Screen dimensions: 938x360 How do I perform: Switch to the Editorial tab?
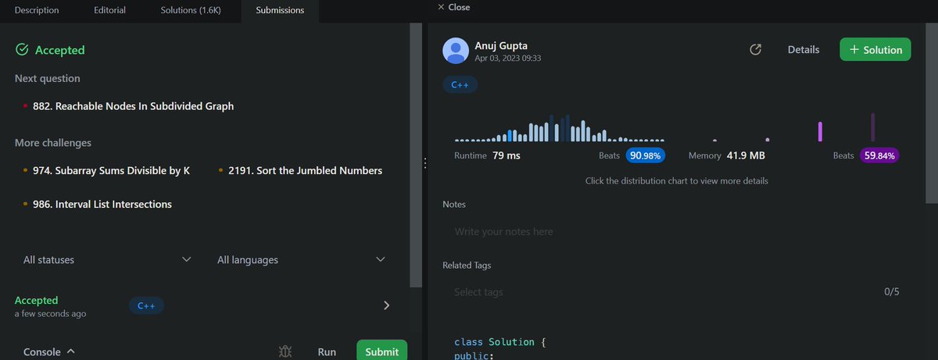109,10
